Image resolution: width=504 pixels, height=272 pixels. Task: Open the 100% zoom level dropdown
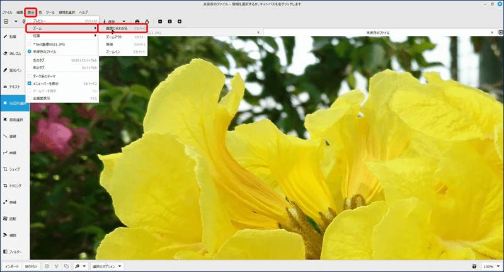click(491, 266)
